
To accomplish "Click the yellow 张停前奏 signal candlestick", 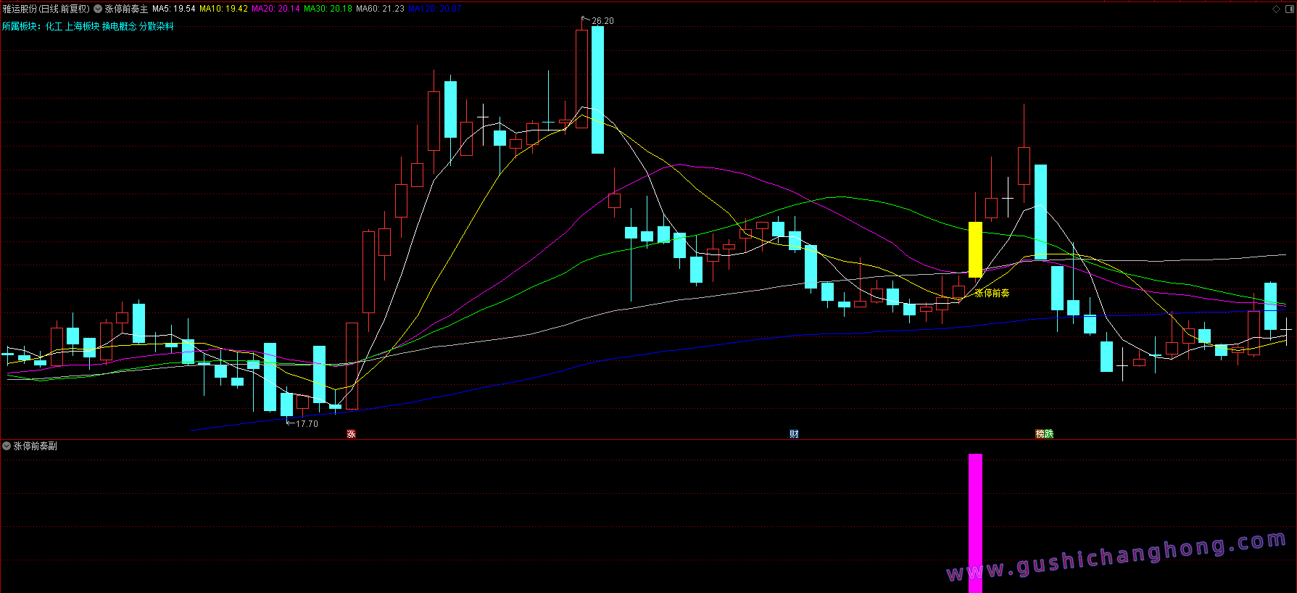I will 975,249.
